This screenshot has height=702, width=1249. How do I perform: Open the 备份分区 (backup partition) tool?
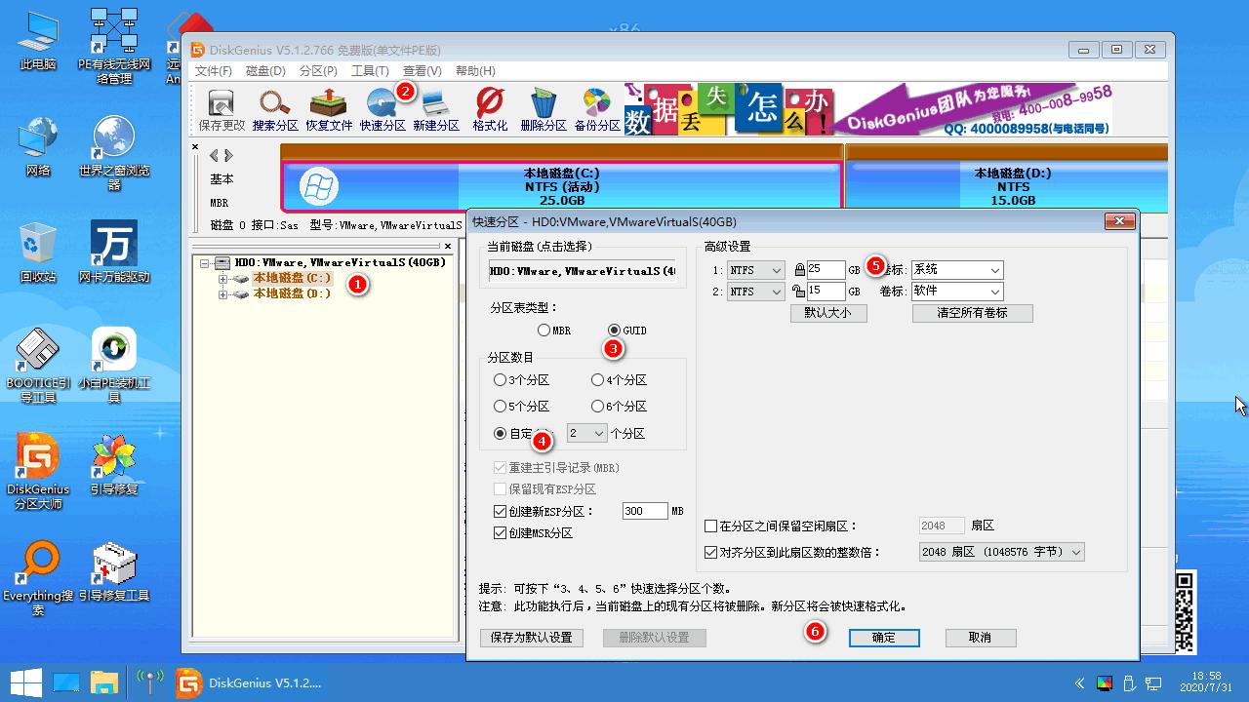point(596,107)
